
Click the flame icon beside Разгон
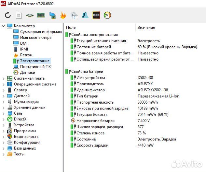click(x=16, y=55)
